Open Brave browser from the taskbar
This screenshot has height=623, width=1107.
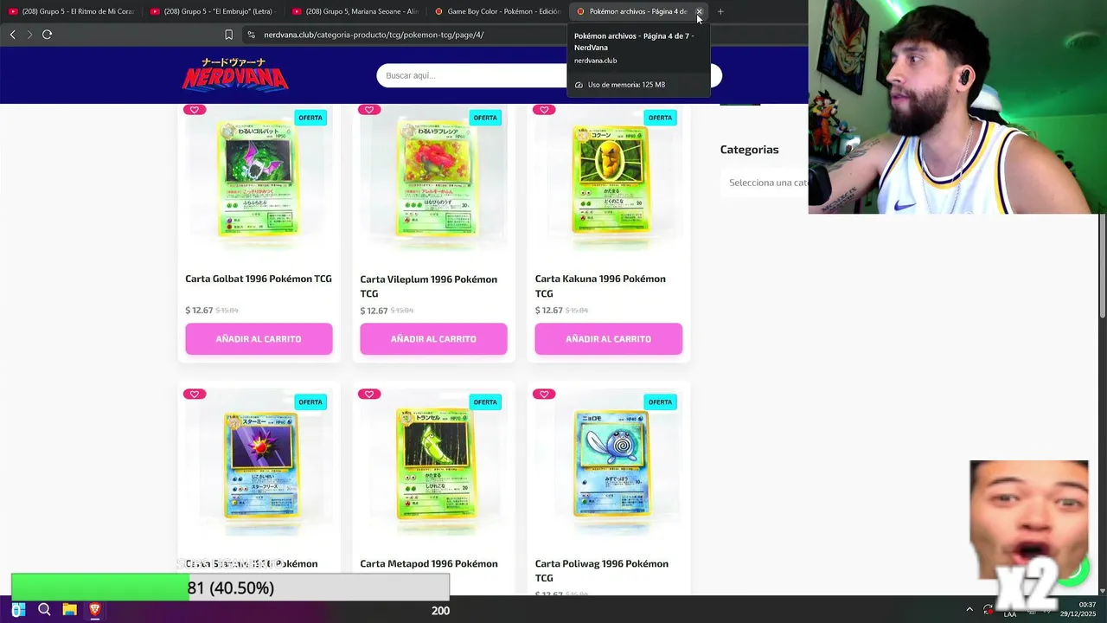95,610
